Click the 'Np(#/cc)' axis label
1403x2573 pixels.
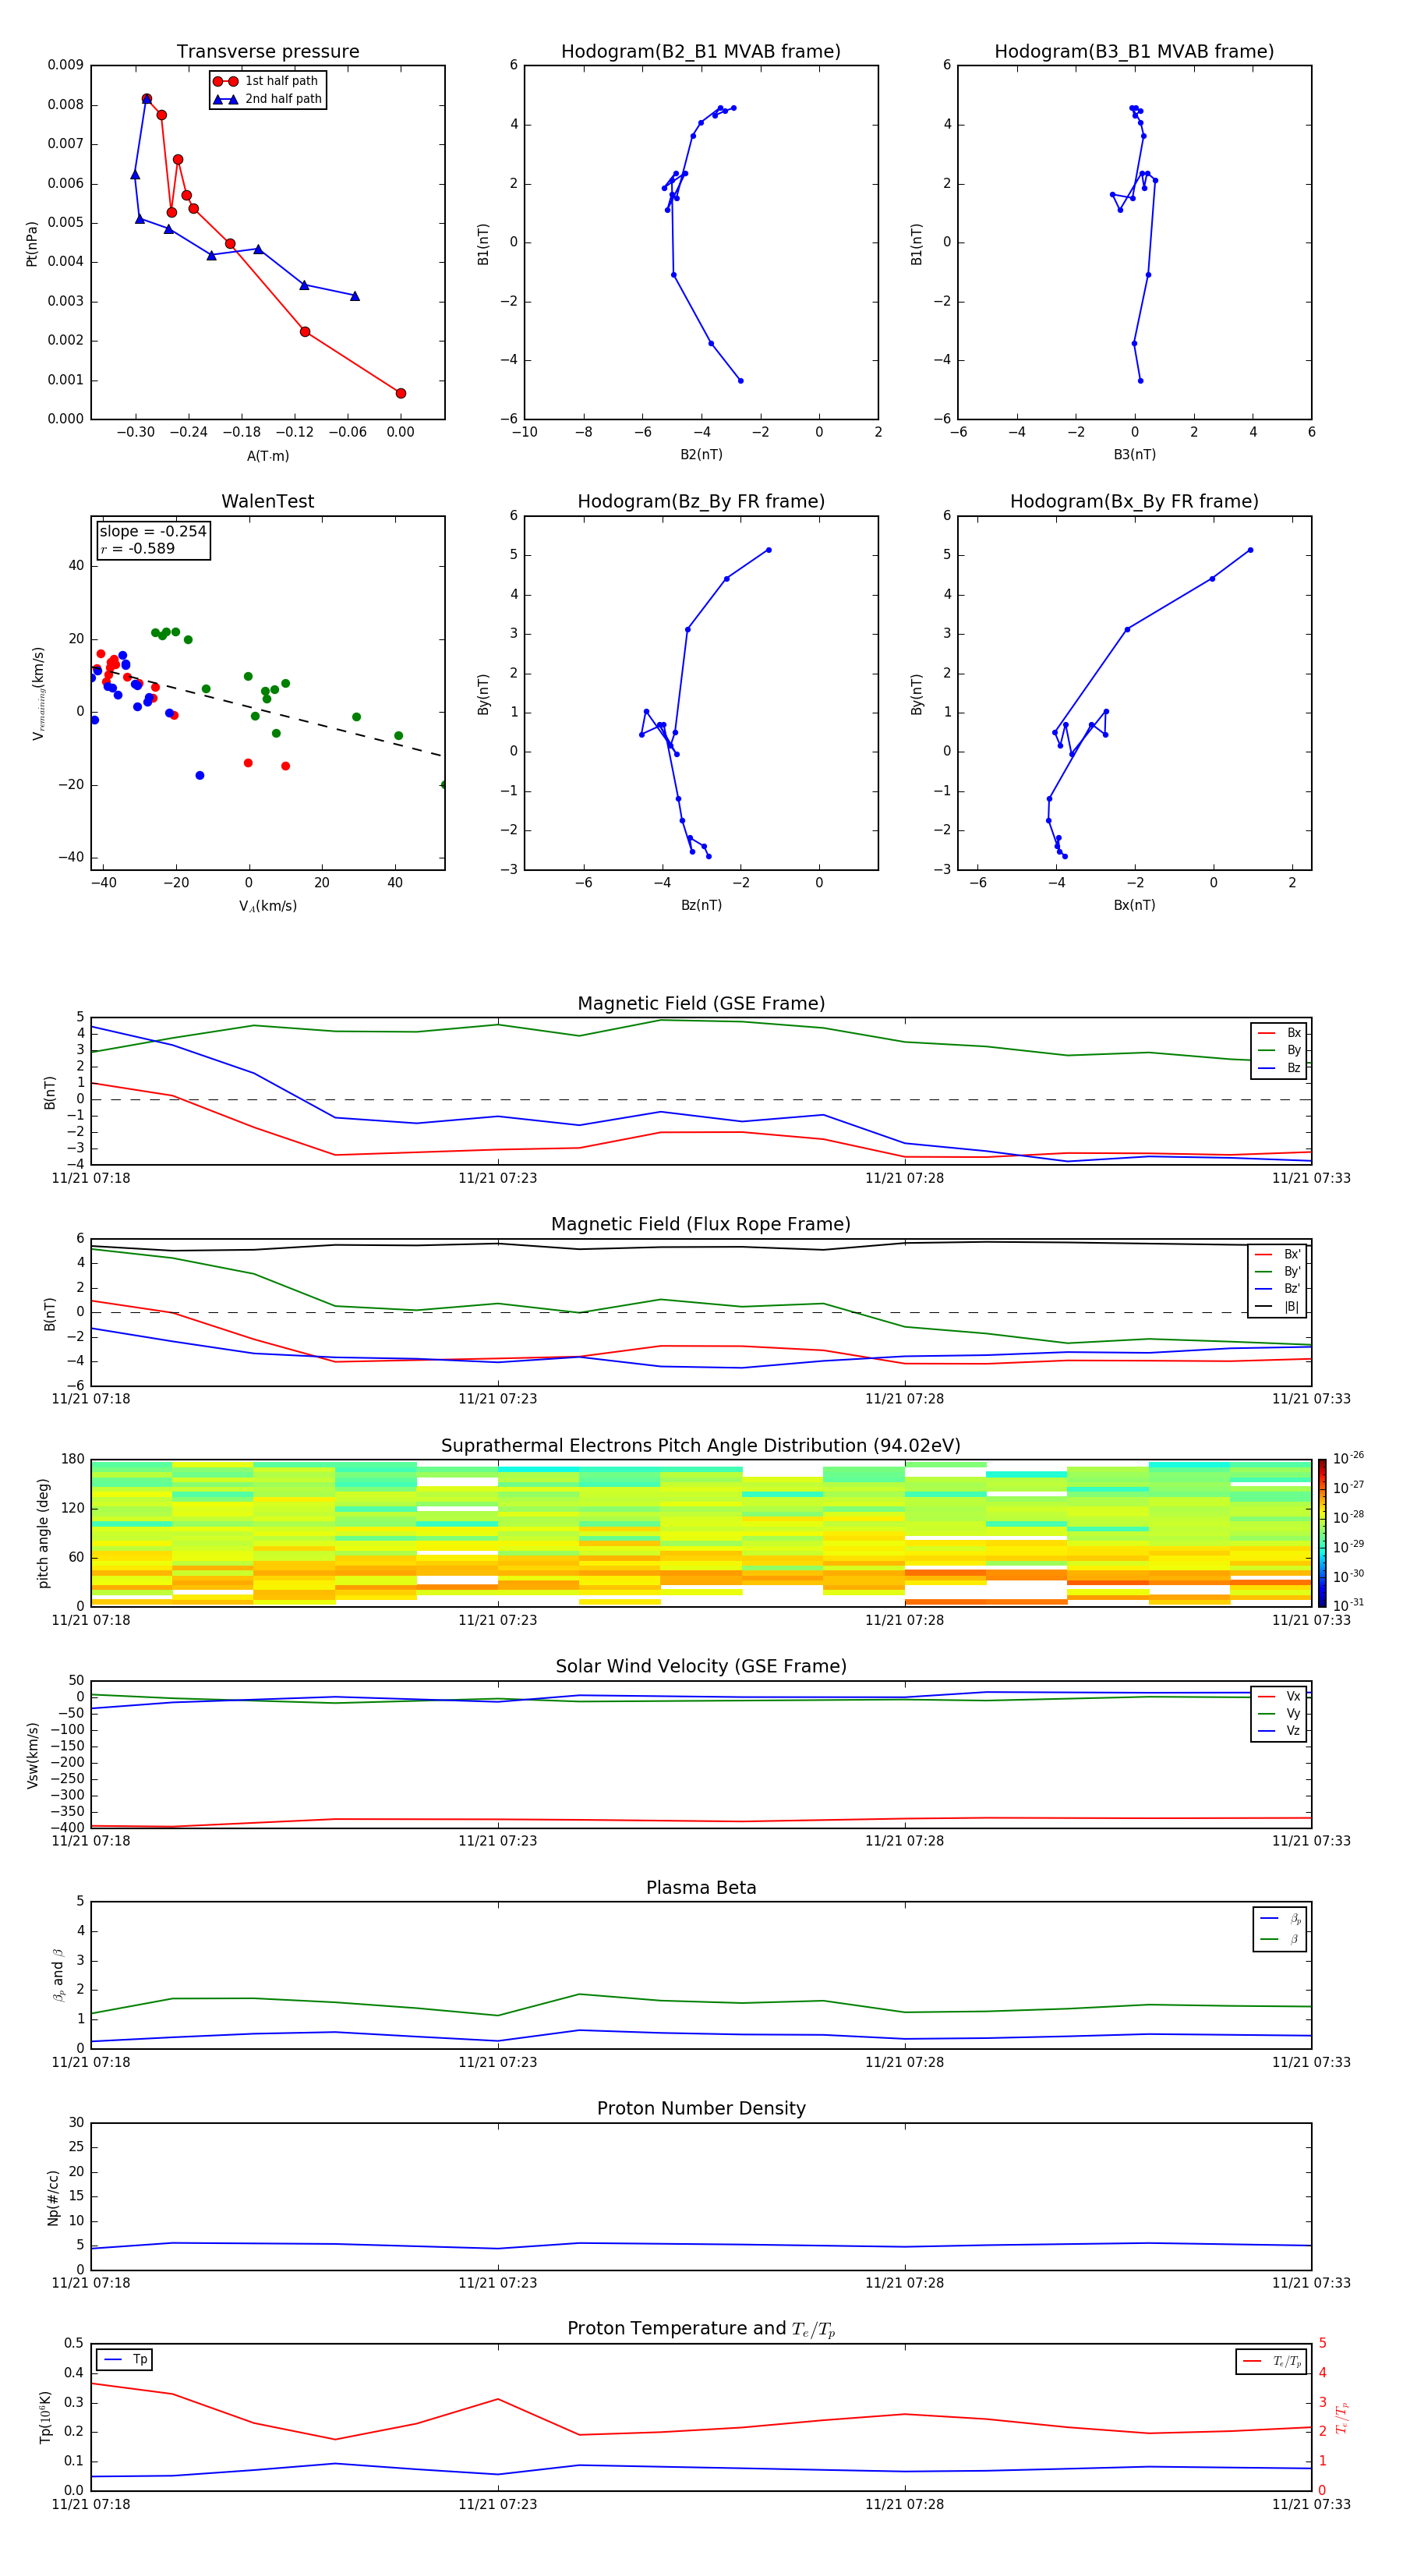(53, 2196)
